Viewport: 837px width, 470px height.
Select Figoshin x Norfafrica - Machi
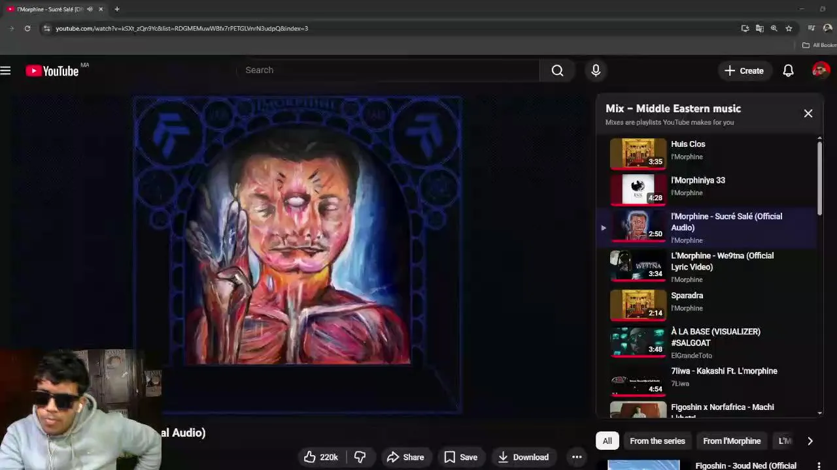(x=708, y=410)
